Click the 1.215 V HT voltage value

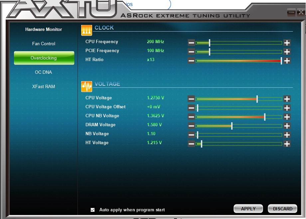154,143
